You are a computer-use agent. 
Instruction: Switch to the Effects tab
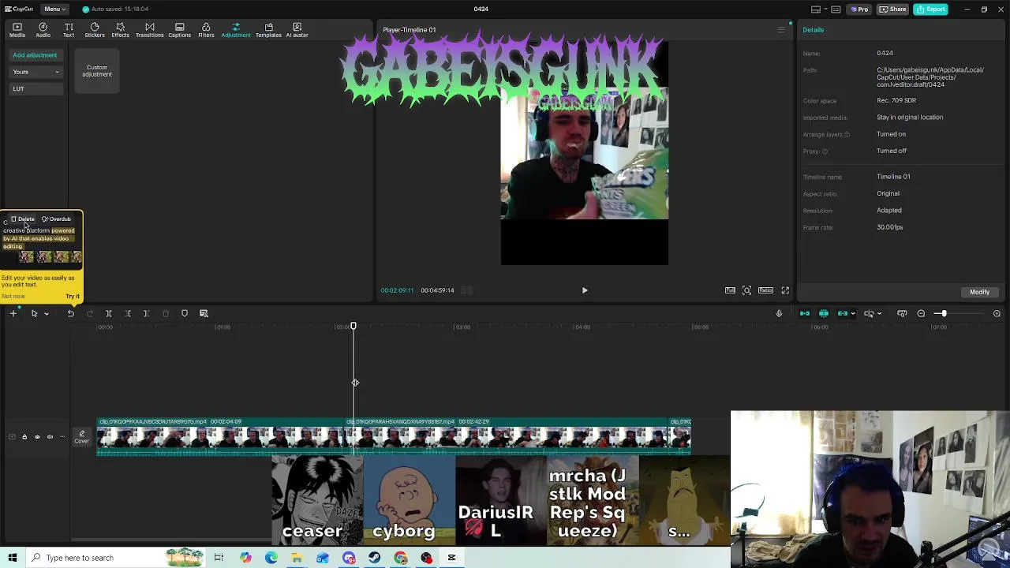pyautogui.click(x=120, y=30)
